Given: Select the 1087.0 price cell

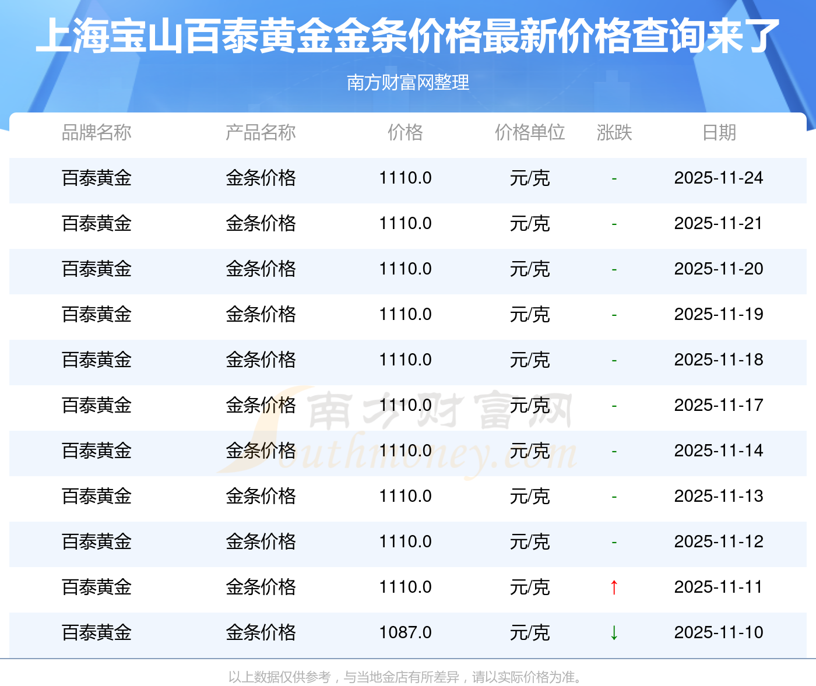Looking at the screenshot, I should 405,632.
